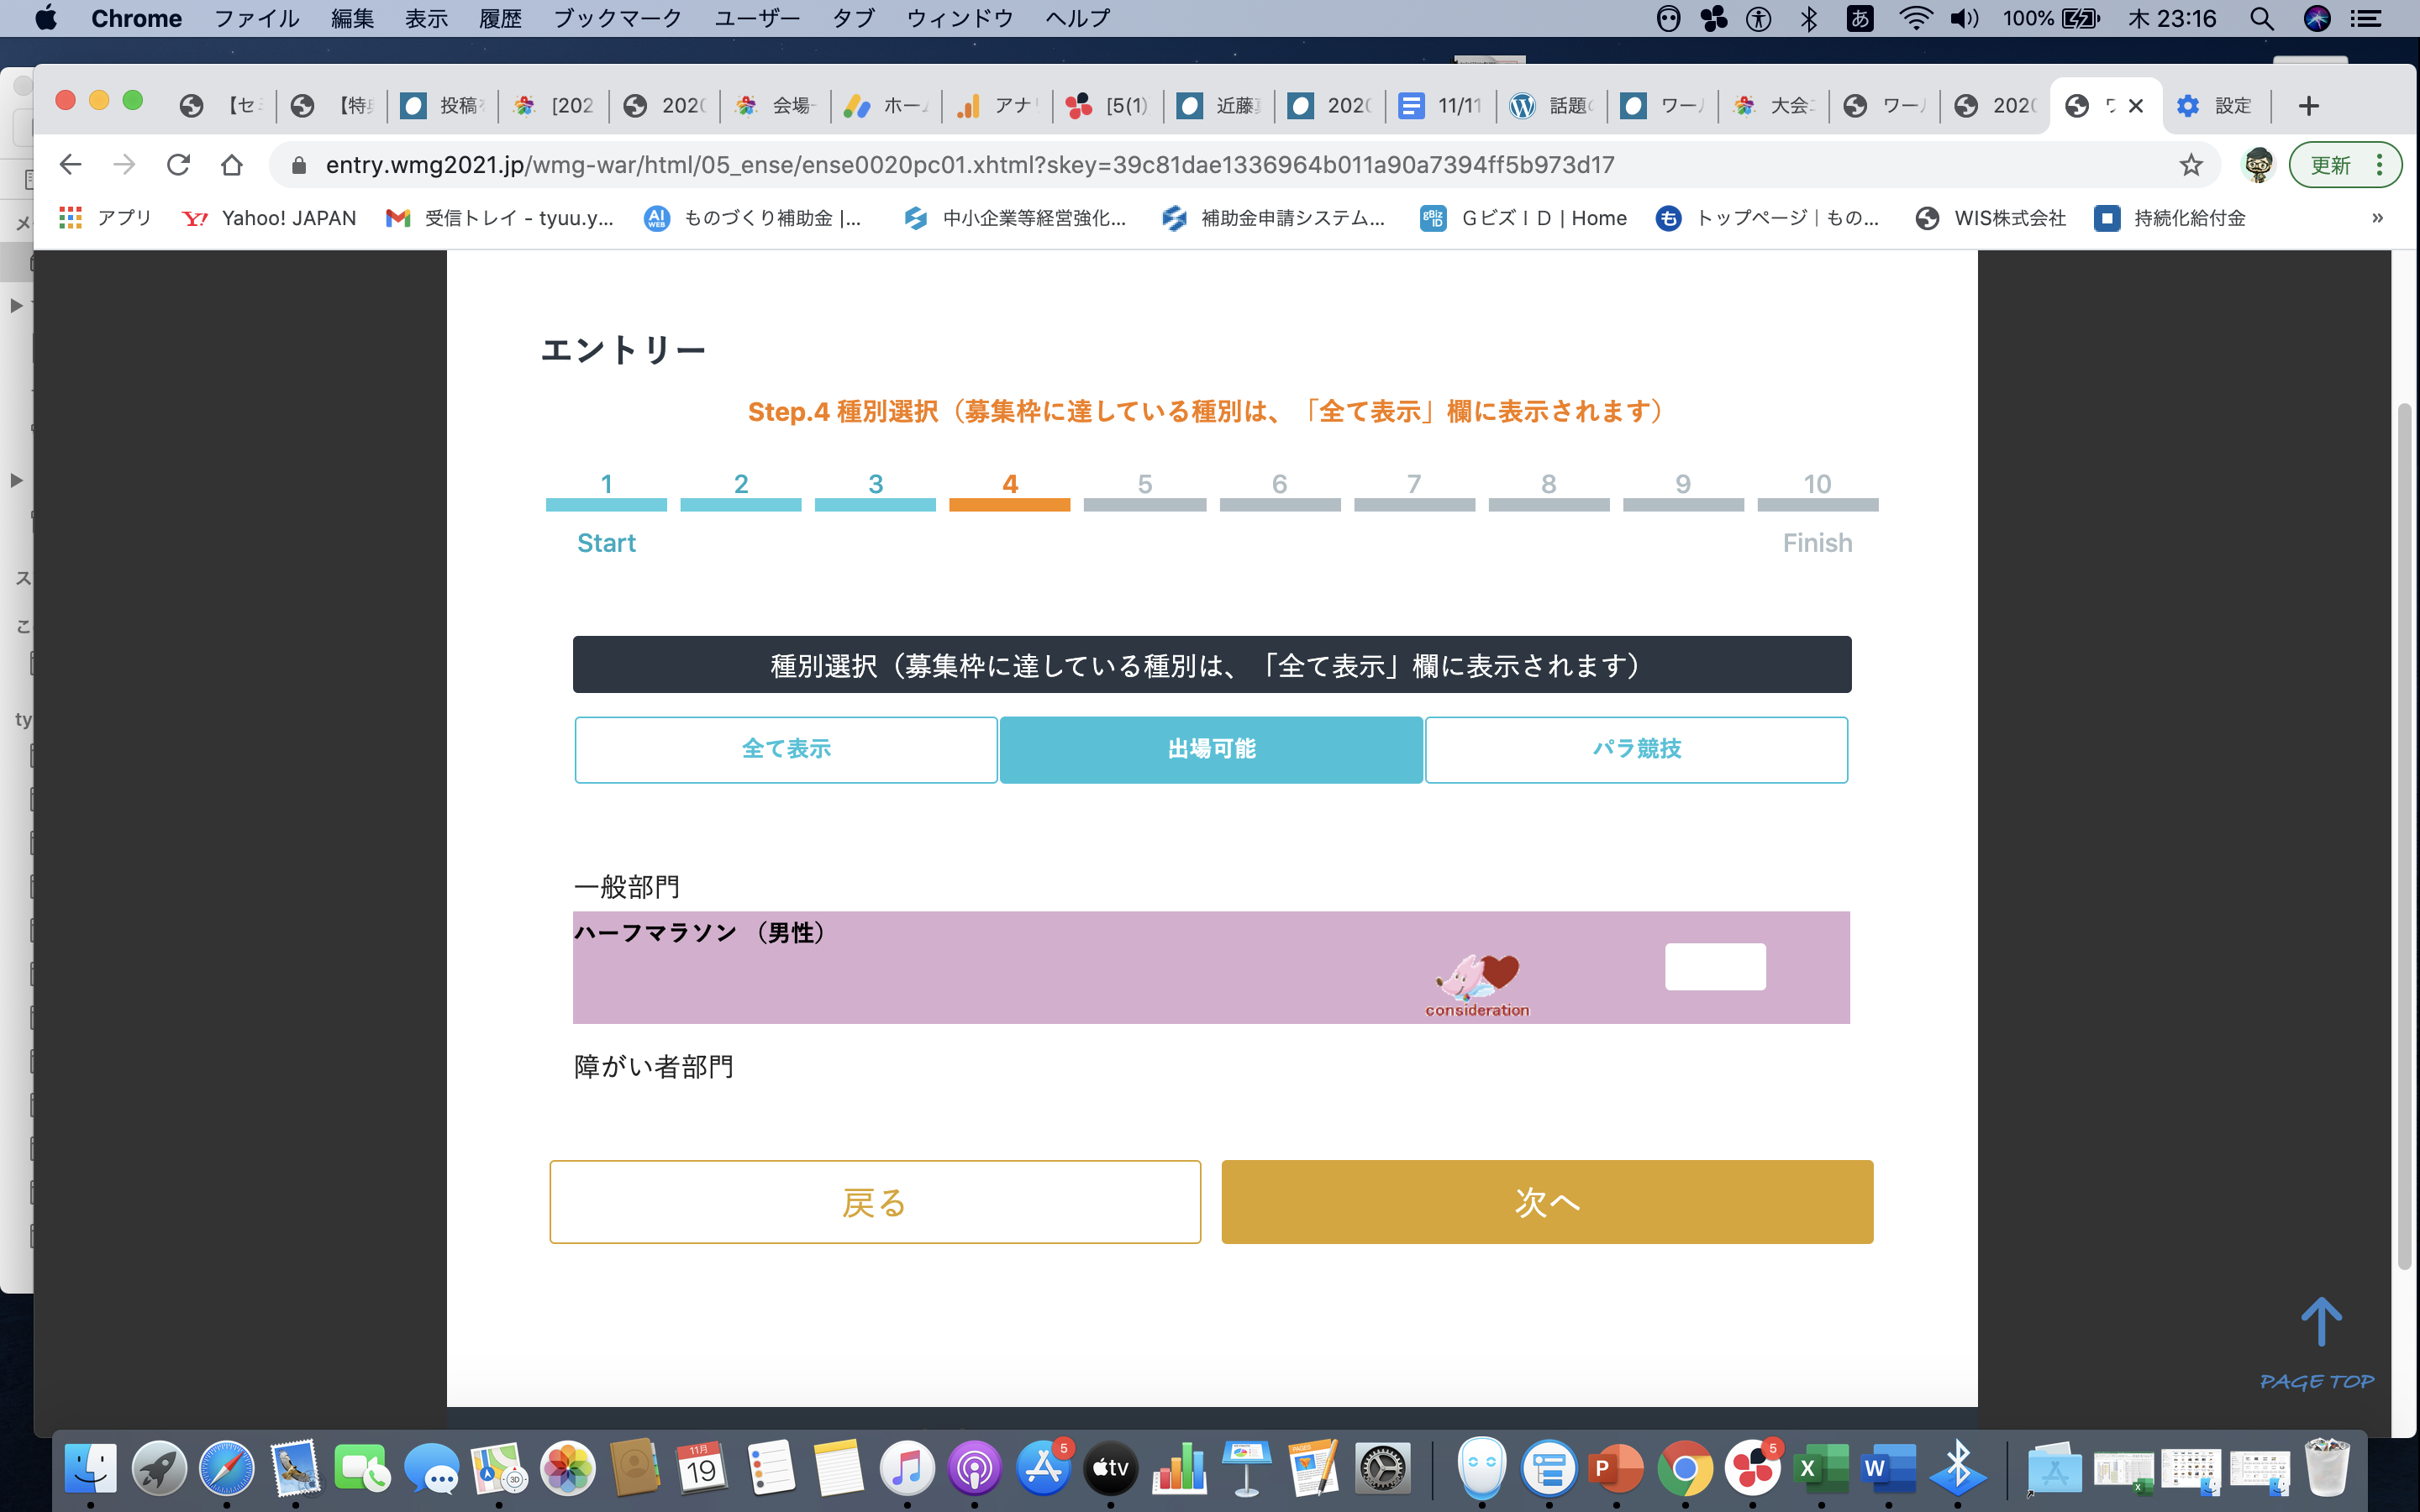This screenshot has width=2420, height=1512.
Task: Open the ブックマーク menu
Action: point(618,18)
